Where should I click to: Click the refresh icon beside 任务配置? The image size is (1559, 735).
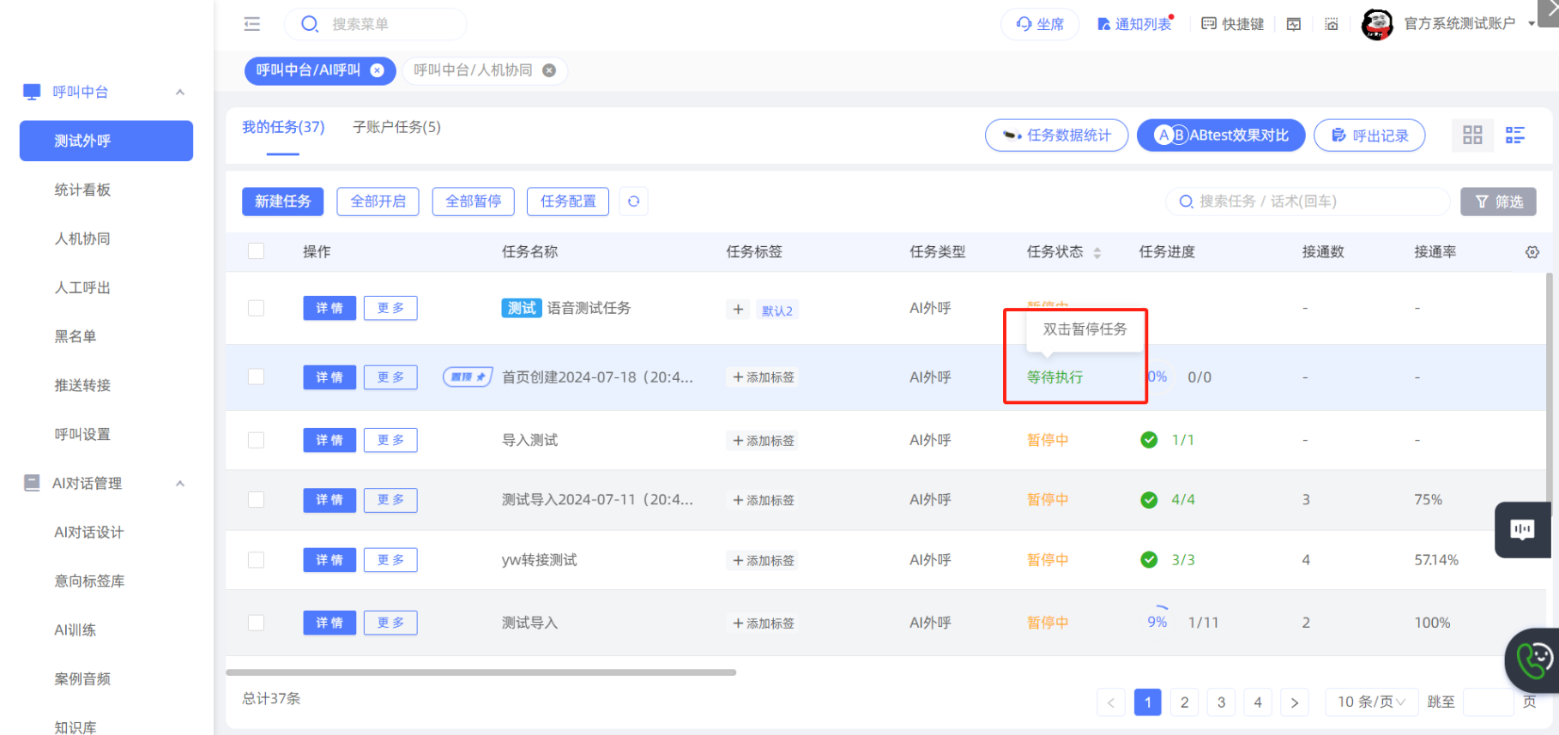633,202
